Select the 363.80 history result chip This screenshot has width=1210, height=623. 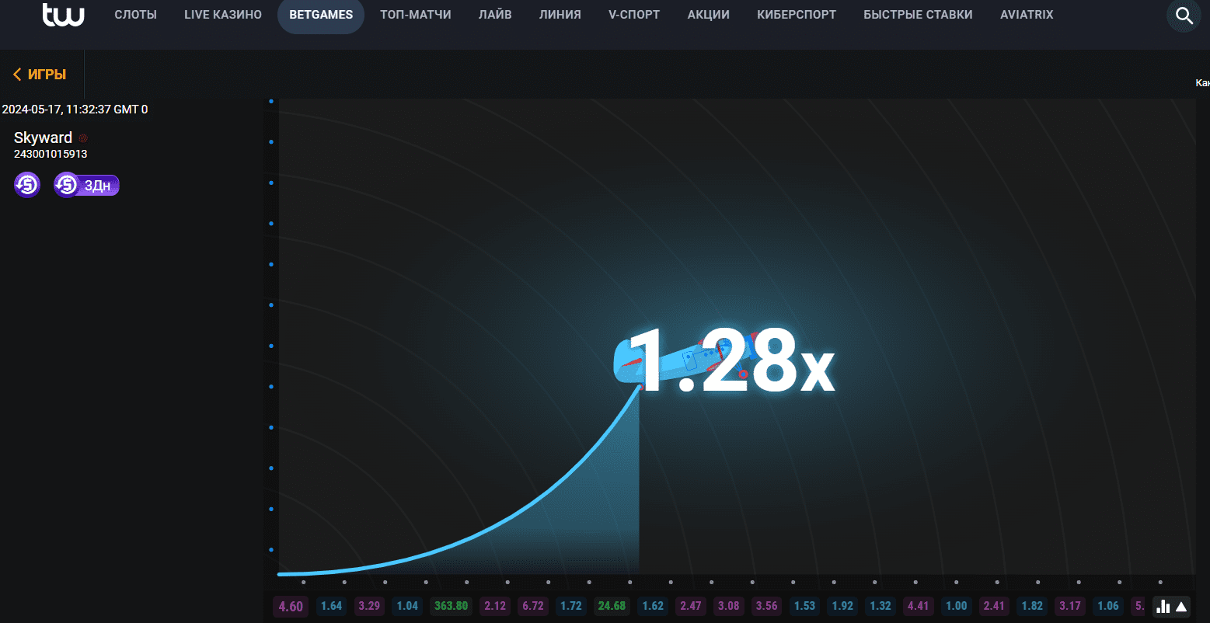452,606
